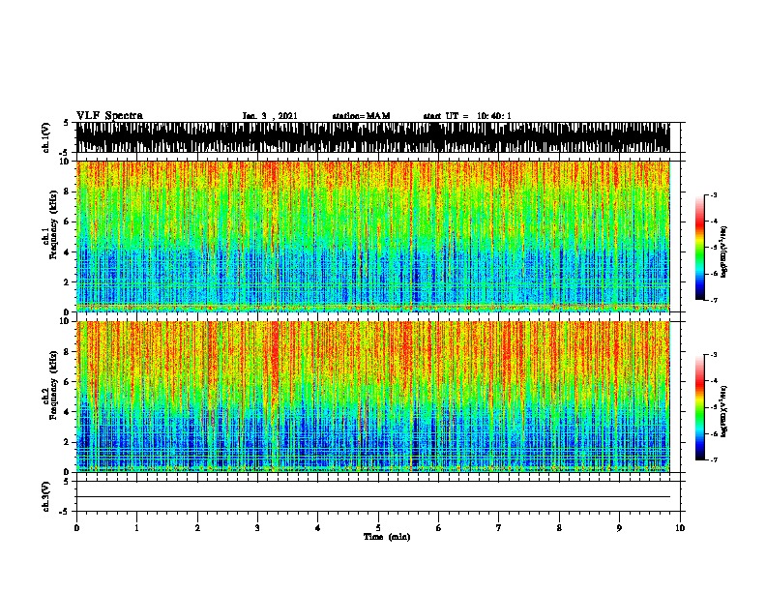
Task: Click the "5" volt tick of ch.1(V) panel
Action: (x=68, y=123)
